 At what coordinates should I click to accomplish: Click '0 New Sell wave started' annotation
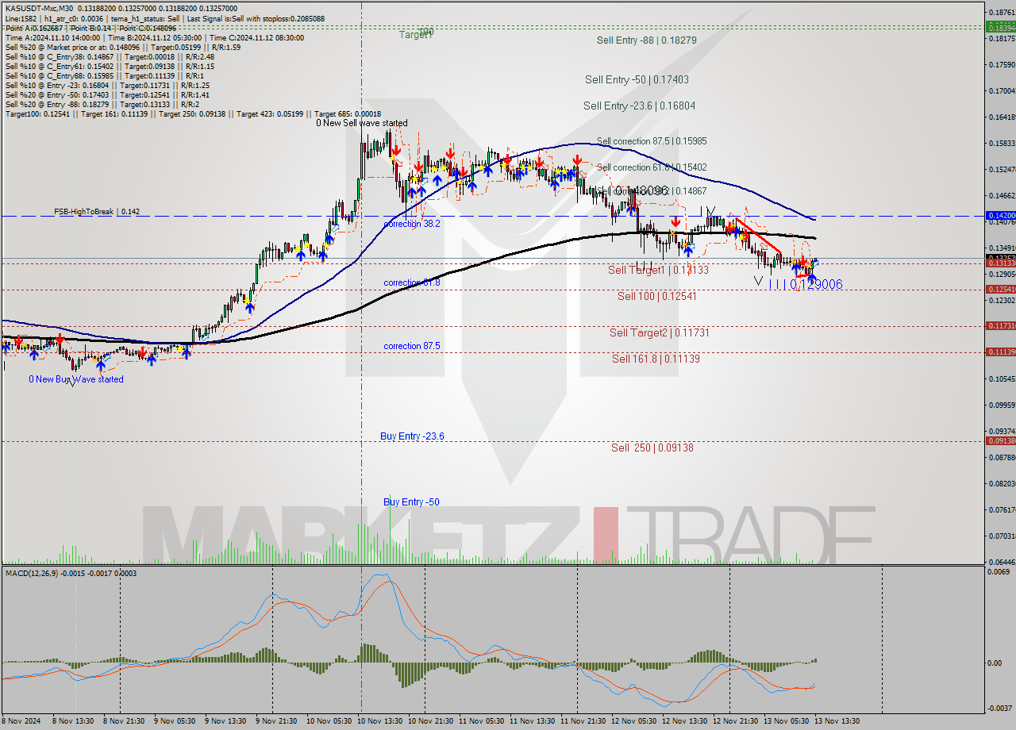[x=362, y=123]
